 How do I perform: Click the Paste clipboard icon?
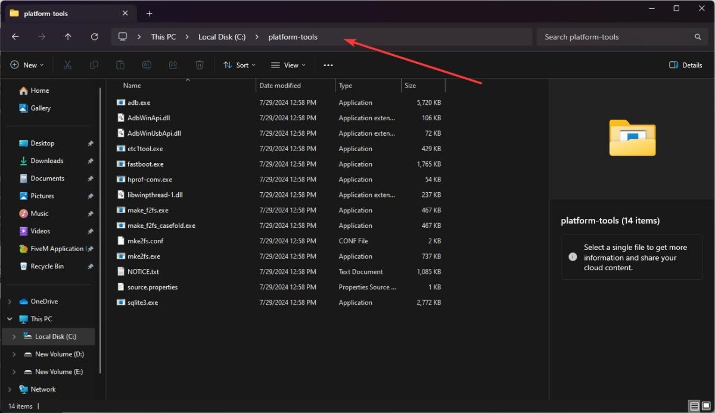(120, 65)
